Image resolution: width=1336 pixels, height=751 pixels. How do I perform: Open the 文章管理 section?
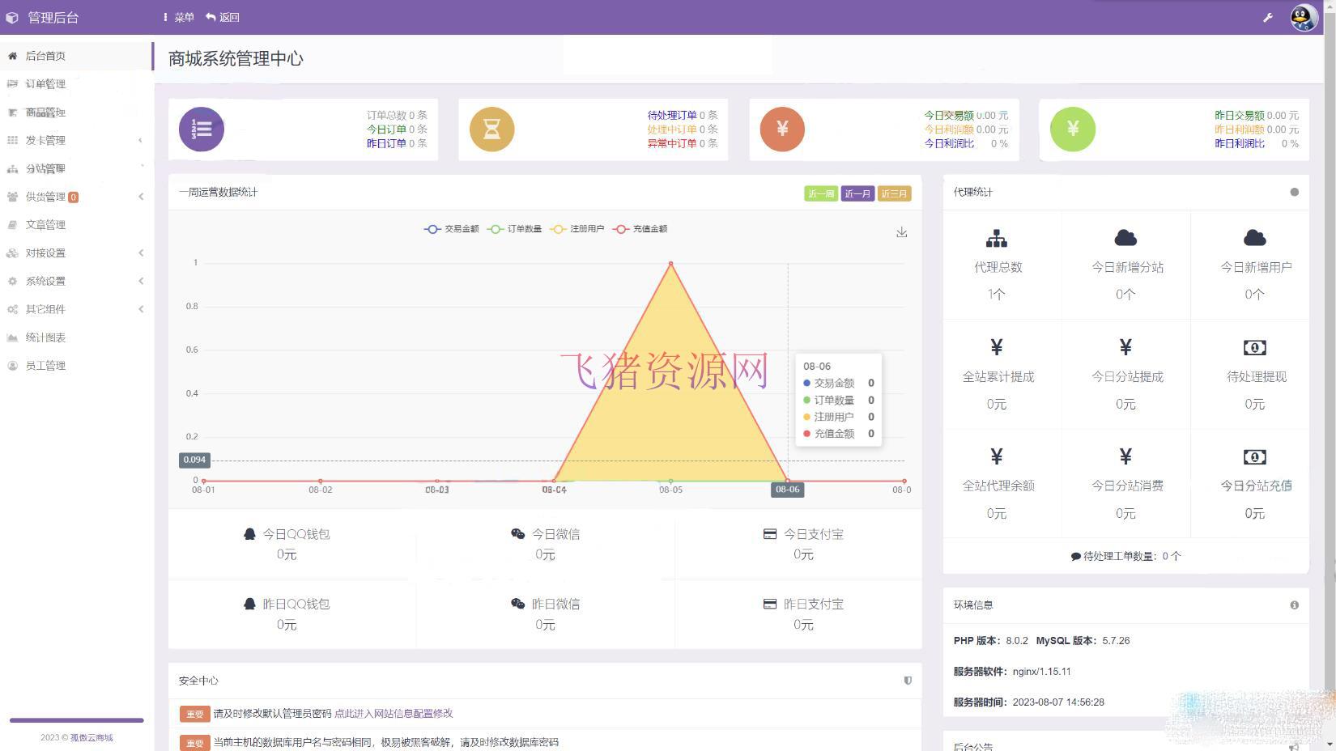pyautogui.click(x=46, y=224)
